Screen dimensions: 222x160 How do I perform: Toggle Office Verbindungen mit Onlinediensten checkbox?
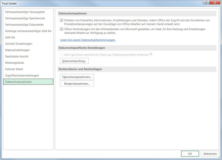[62, 29]
